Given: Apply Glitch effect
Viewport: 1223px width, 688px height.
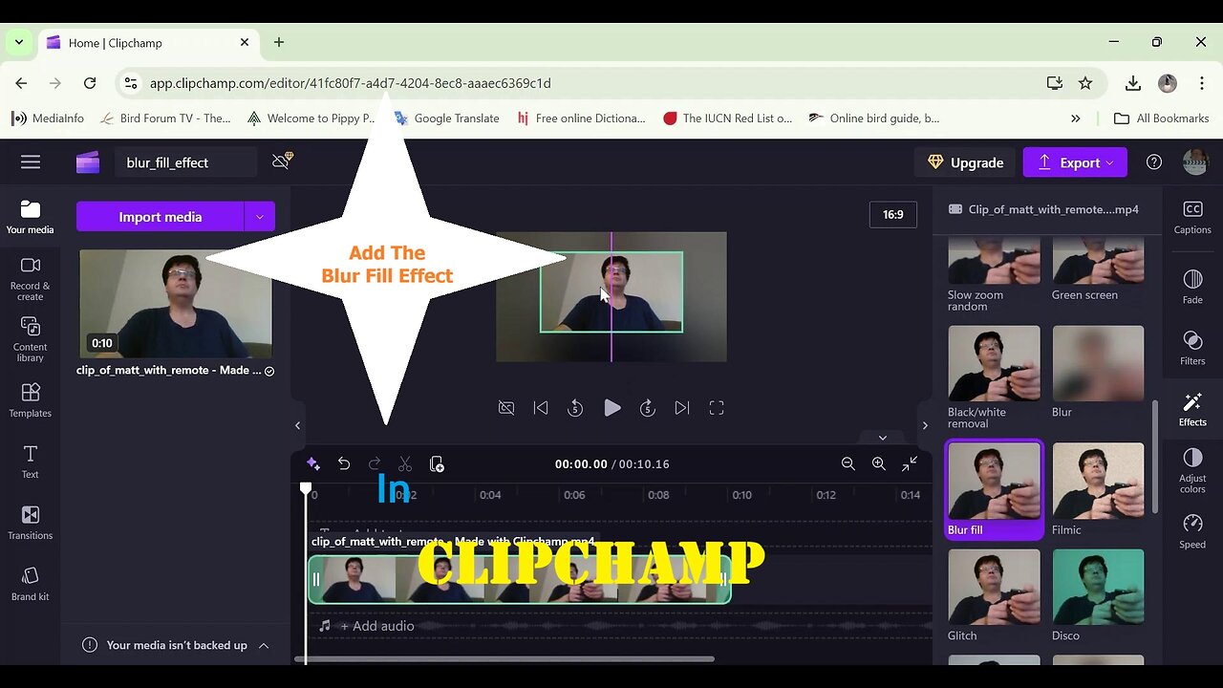Looking at the screenshot, I should tap(994, 595).
